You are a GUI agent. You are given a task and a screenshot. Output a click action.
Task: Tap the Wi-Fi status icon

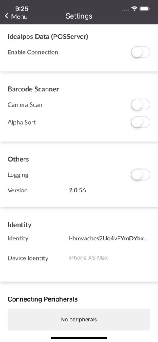(134, 8)
